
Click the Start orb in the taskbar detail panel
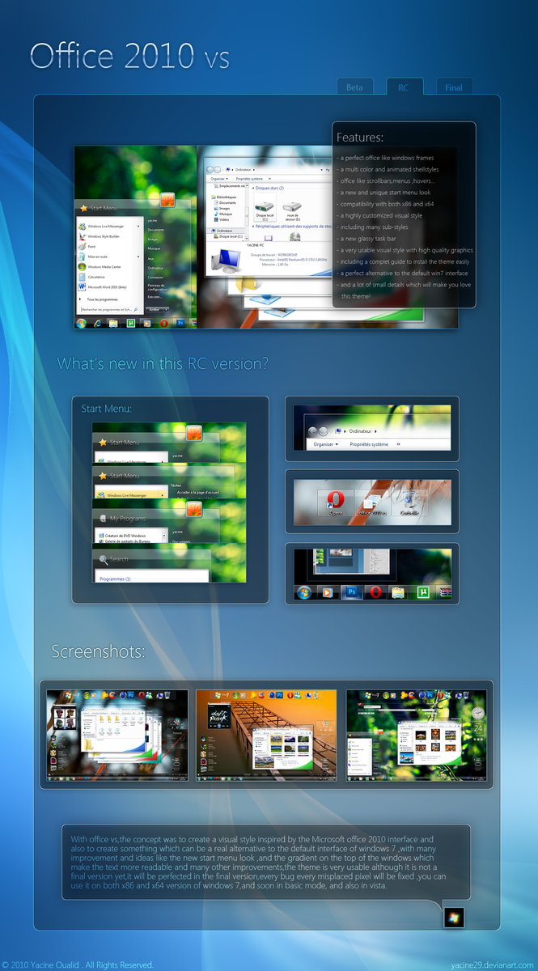click(x=304, y=592)
